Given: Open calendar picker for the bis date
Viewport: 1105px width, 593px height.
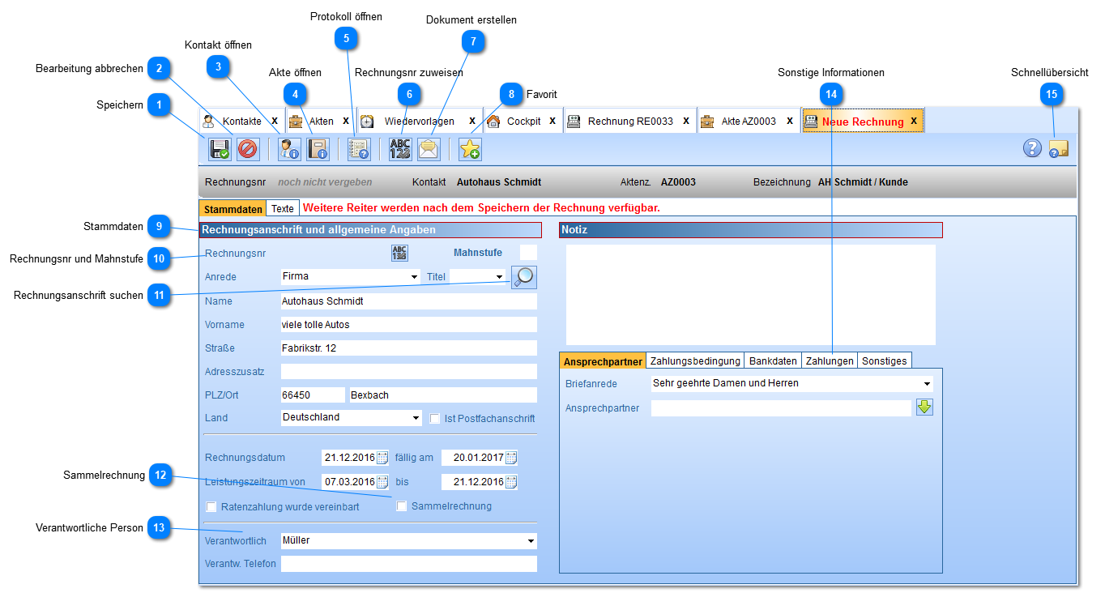Looking at the screenshot, I should 511,482.
